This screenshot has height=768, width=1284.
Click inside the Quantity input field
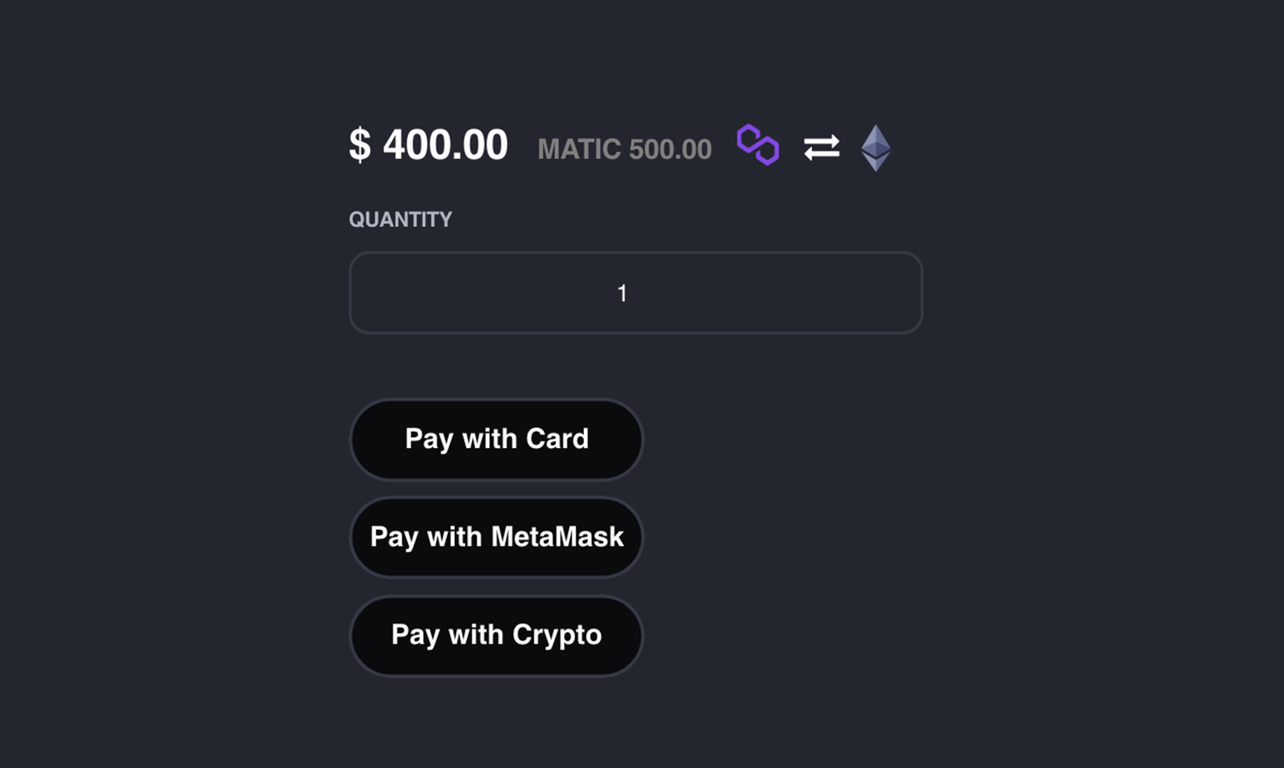click(x=635, y=293)
